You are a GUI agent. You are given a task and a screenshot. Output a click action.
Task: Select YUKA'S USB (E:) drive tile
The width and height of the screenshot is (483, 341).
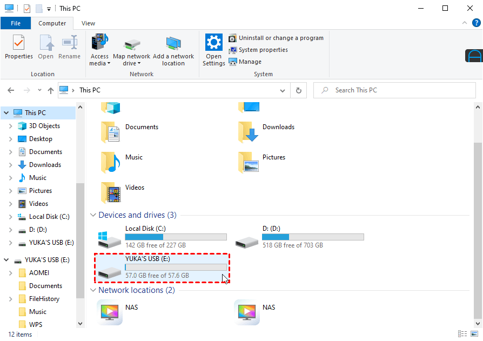coord(162,268)
